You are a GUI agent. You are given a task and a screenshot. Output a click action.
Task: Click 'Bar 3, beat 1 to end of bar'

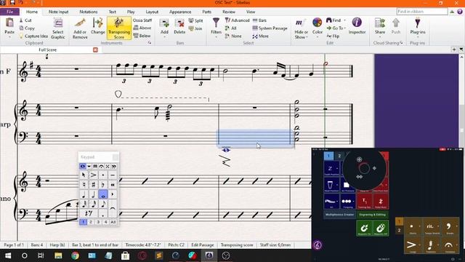(95, 245)
